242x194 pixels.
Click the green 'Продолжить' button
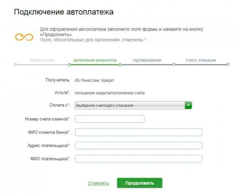[x=140, y=183]
